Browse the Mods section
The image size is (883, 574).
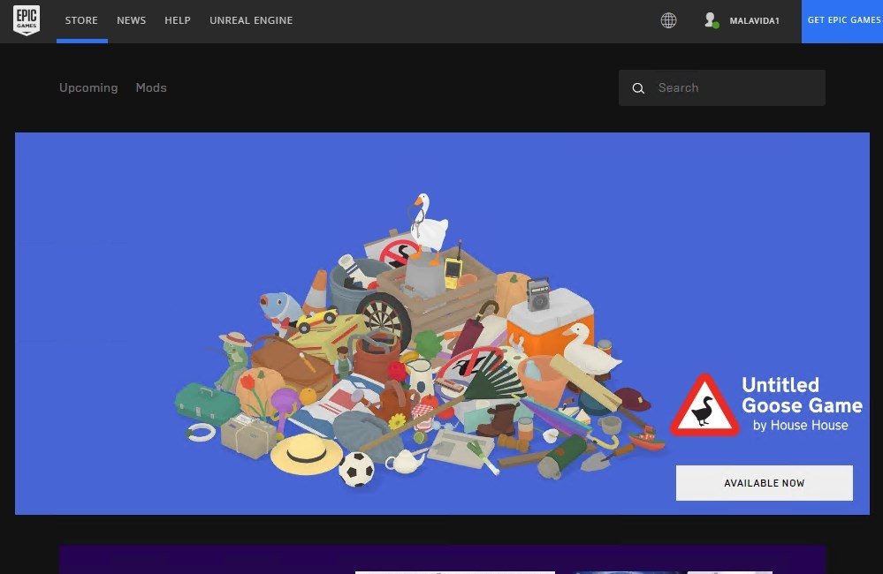click(x=151, y=87)
